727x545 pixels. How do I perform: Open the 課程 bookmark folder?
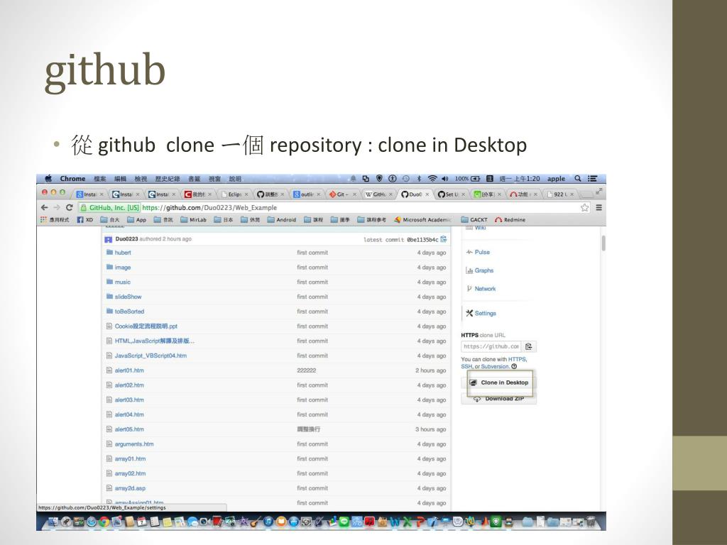coord(313,220)
